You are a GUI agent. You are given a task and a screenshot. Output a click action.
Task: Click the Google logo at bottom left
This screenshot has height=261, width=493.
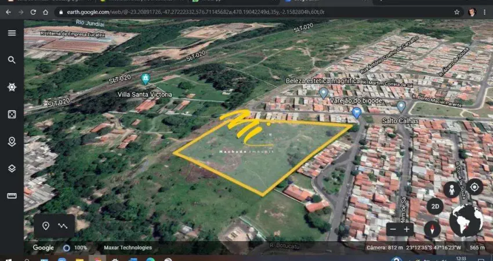(x=43, y=248)
